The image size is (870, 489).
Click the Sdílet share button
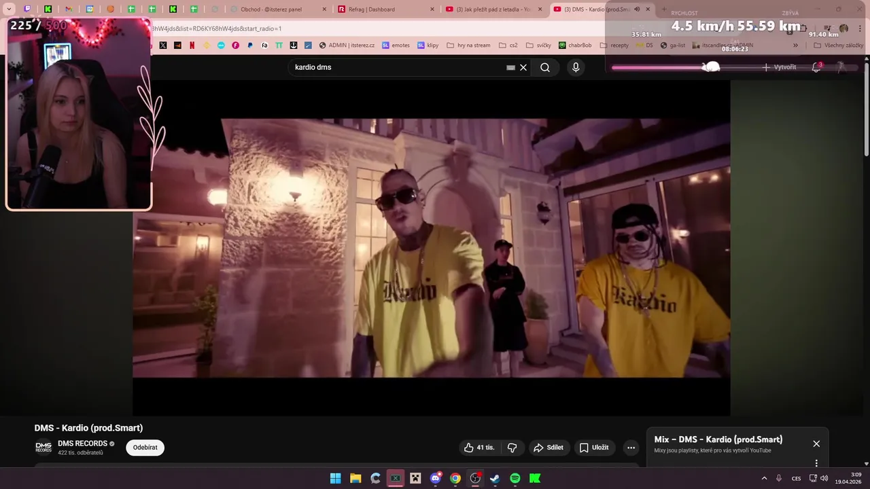(549, 448)
